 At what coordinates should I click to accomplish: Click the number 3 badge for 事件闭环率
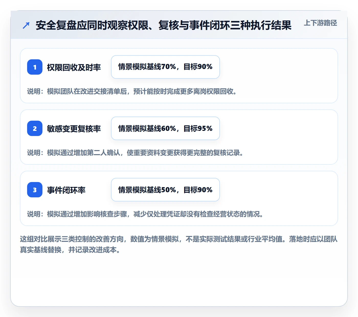(35, 190)
